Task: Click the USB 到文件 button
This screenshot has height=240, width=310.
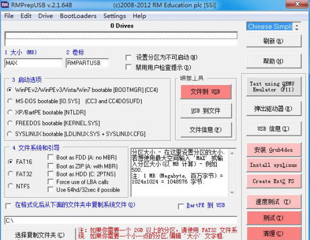Action: [x=206, y=110]
